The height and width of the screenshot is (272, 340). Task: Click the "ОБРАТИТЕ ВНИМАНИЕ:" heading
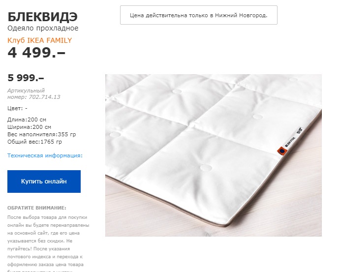point(37,208)
